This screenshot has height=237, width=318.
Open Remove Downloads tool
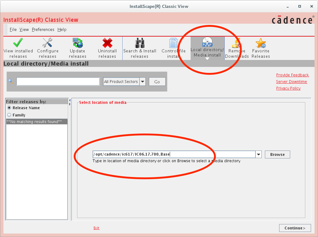coord(237,48)
